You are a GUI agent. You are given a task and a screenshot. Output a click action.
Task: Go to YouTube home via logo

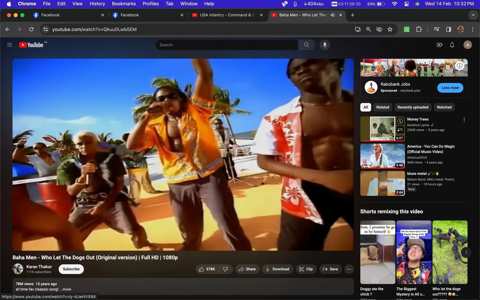click(31, 45)
